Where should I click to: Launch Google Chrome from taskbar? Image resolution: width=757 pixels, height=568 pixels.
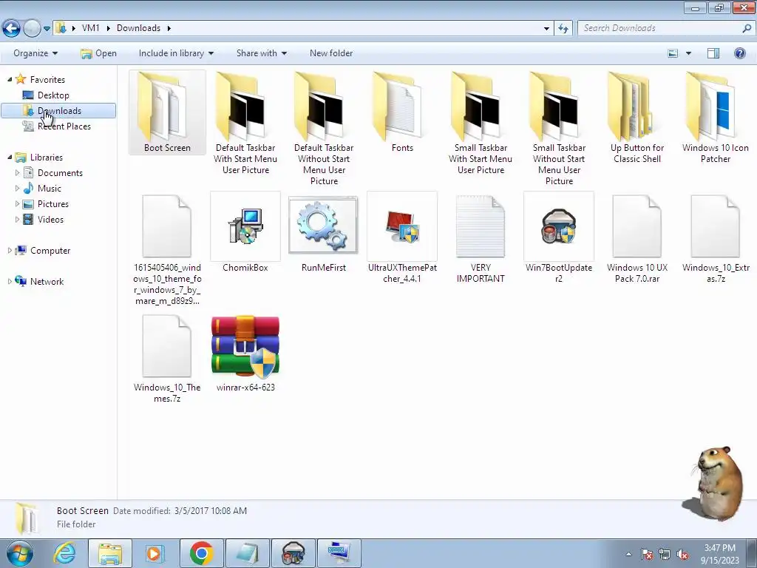201,553
